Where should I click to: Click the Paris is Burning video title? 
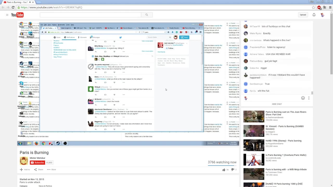tap(34, 152)
